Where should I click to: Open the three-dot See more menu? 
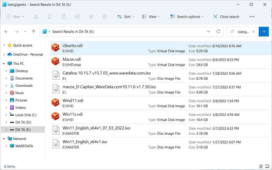tap(252, 17)
